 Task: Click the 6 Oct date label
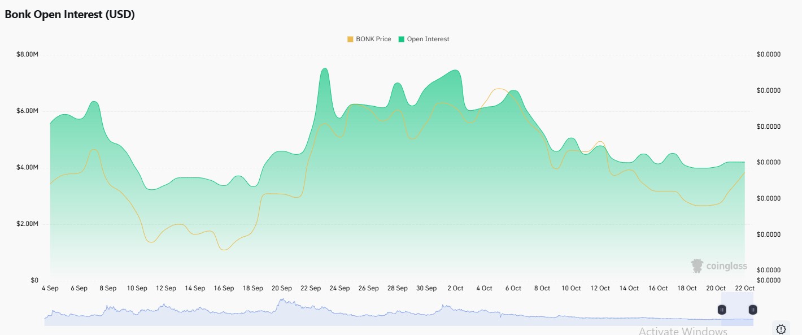[513, 288]
